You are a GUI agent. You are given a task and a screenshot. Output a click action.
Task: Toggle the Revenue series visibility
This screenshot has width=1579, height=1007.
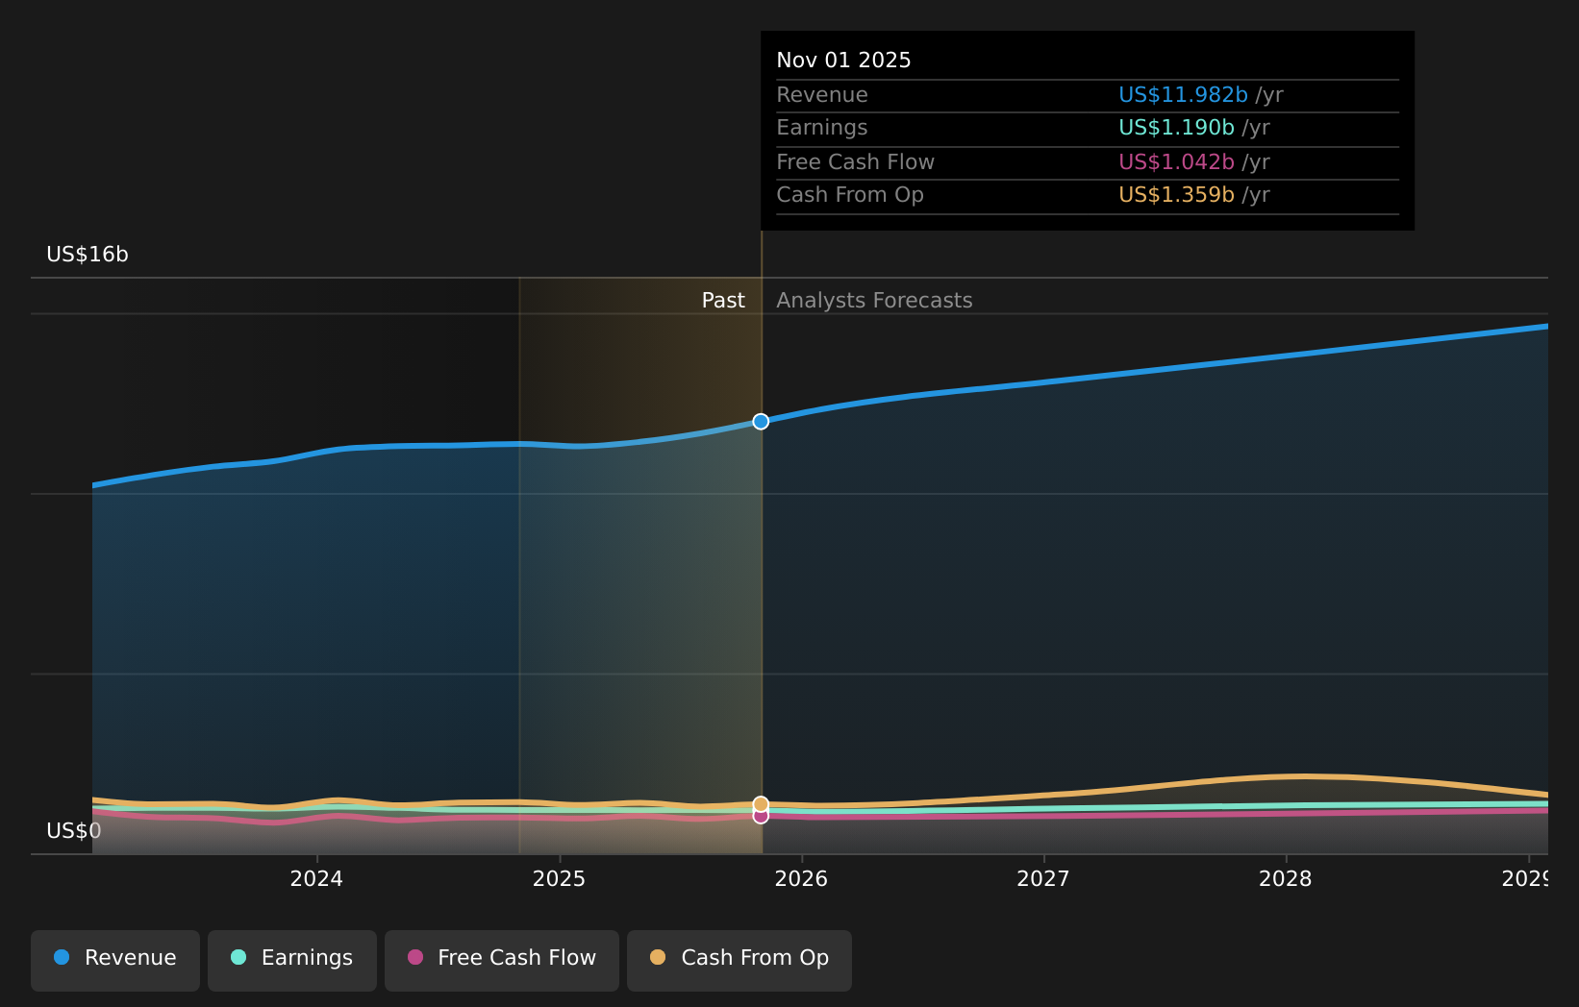(x=114, y=957)
